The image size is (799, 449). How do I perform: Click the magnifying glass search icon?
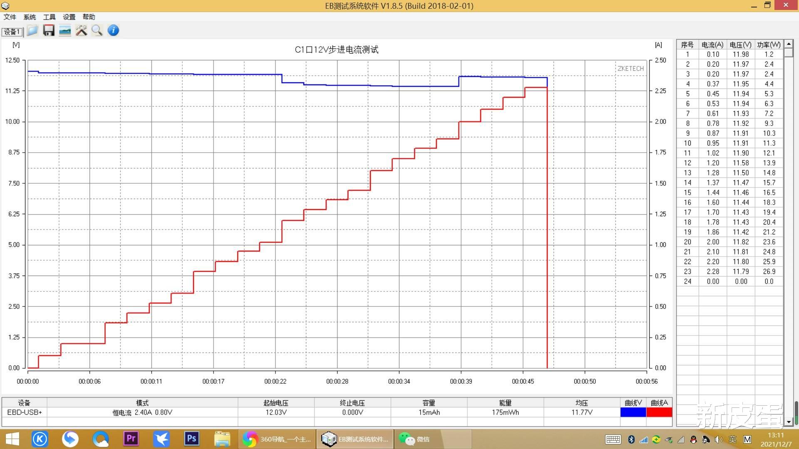coord(97,30)
